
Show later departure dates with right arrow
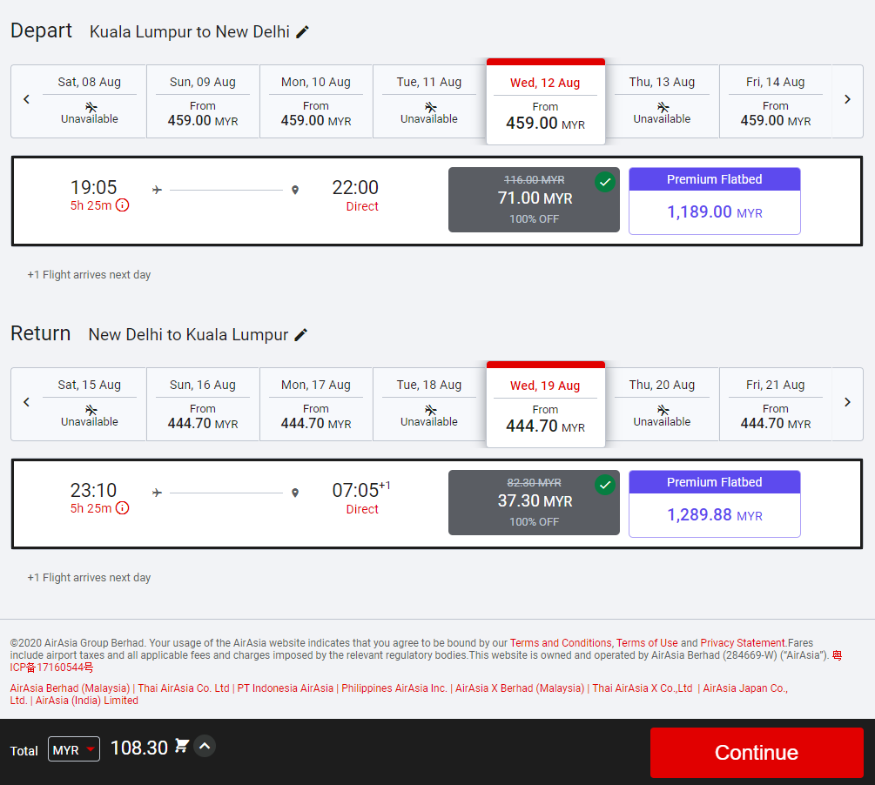[x=847, y=99]
